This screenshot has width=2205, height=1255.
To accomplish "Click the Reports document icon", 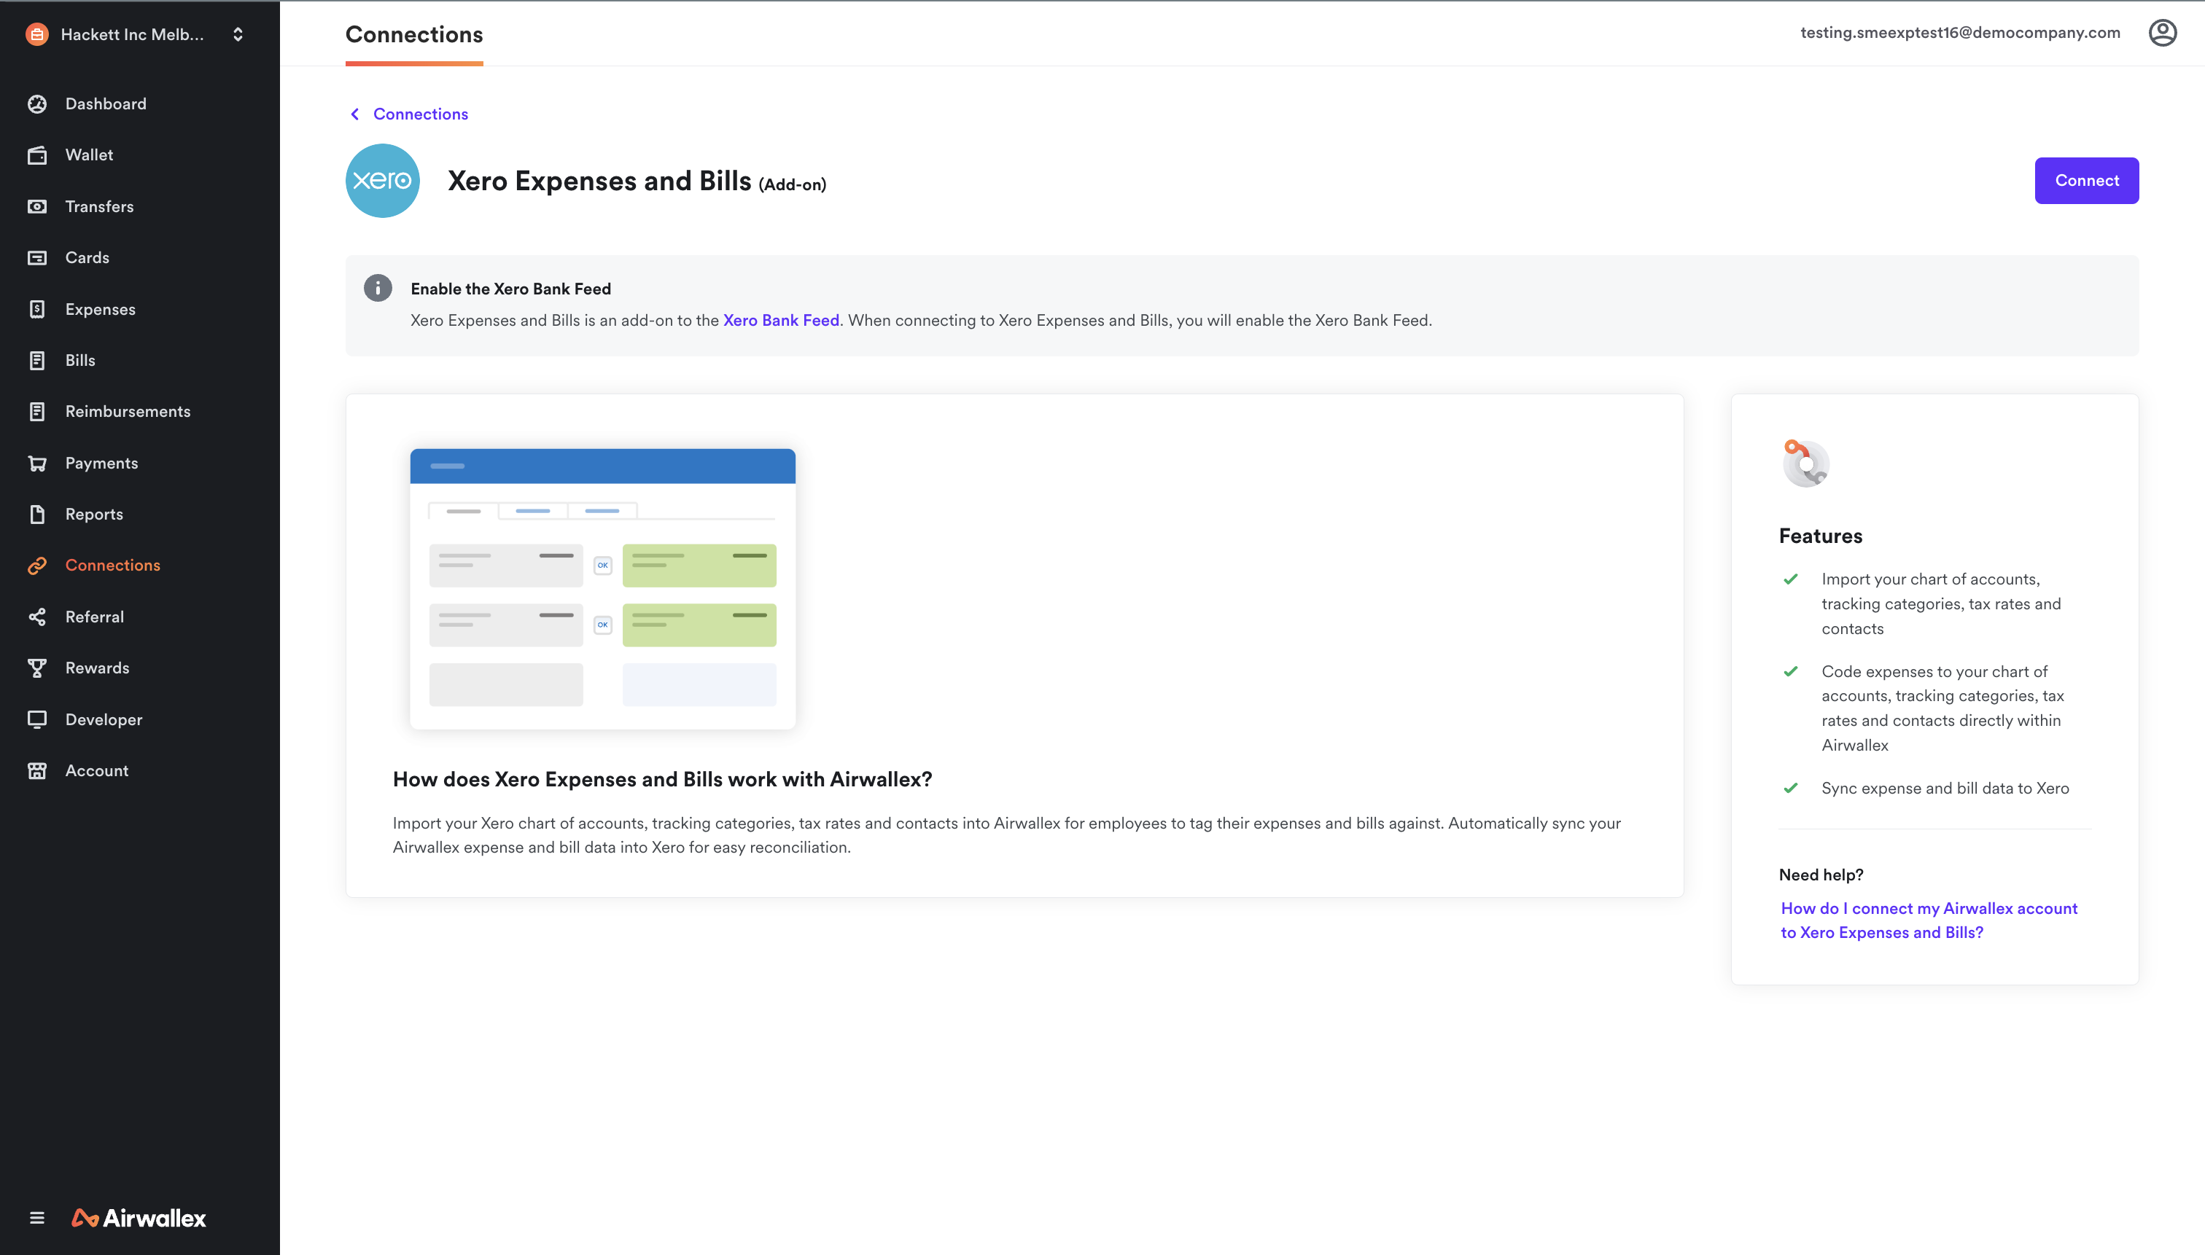I will click(x=37, y=514).
